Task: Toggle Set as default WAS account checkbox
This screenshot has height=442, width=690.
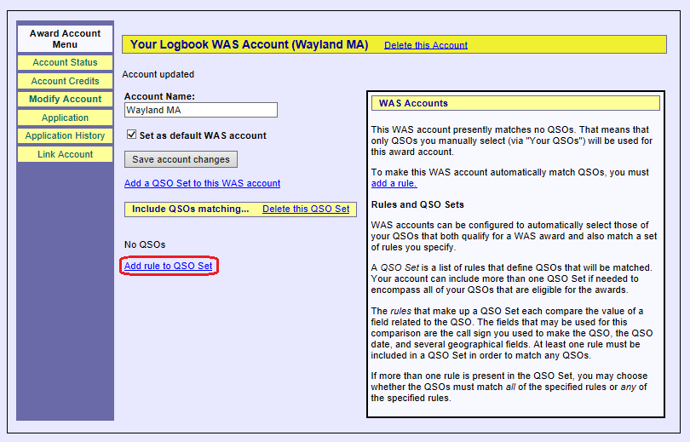Action: click(132, 135)
